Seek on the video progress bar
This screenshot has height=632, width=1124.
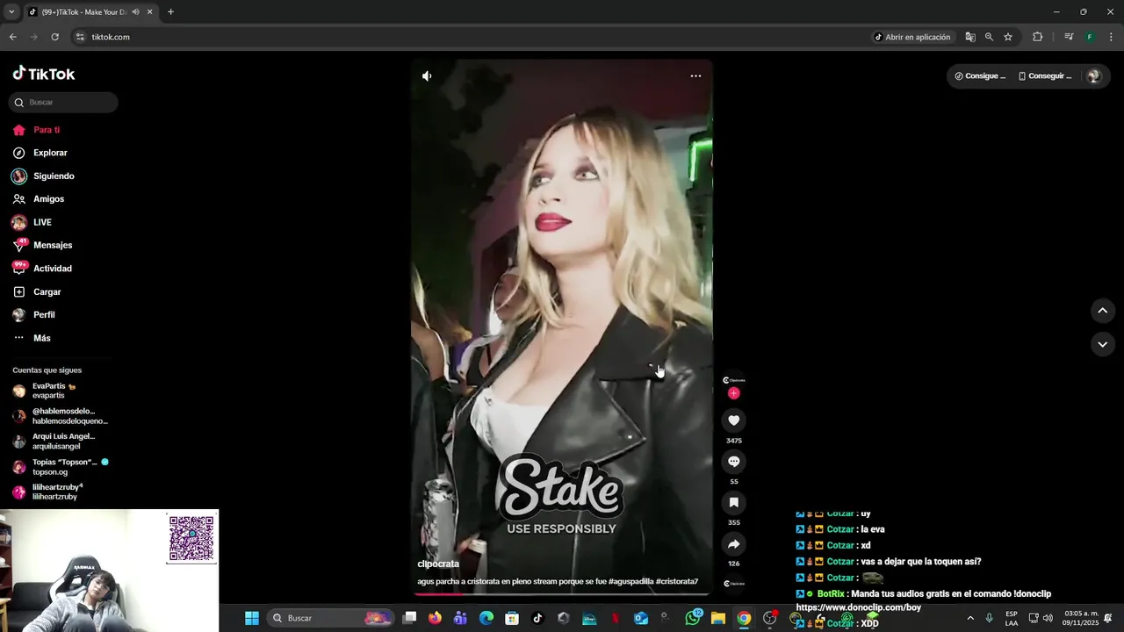coord(562,594)
